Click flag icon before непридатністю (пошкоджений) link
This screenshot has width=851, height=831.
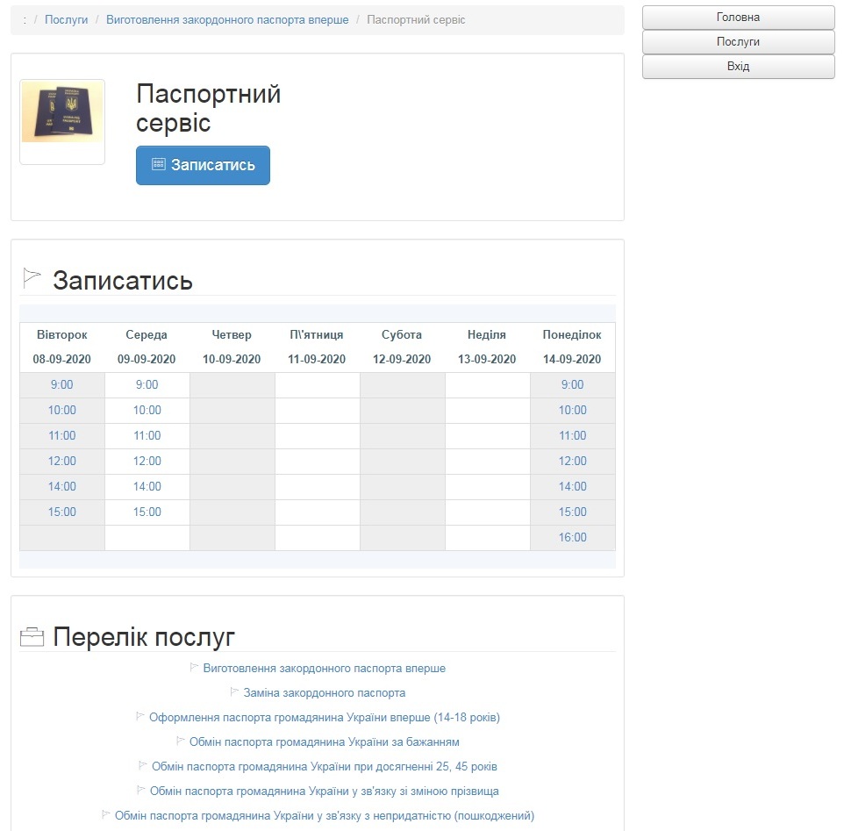click(106, 814)
